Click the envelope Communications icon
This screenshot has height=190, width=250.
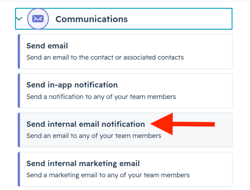coord(38,19)
